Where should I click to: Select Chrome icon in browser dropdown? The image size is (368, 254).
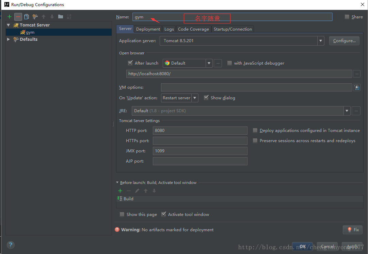click(x=167, y=63)
